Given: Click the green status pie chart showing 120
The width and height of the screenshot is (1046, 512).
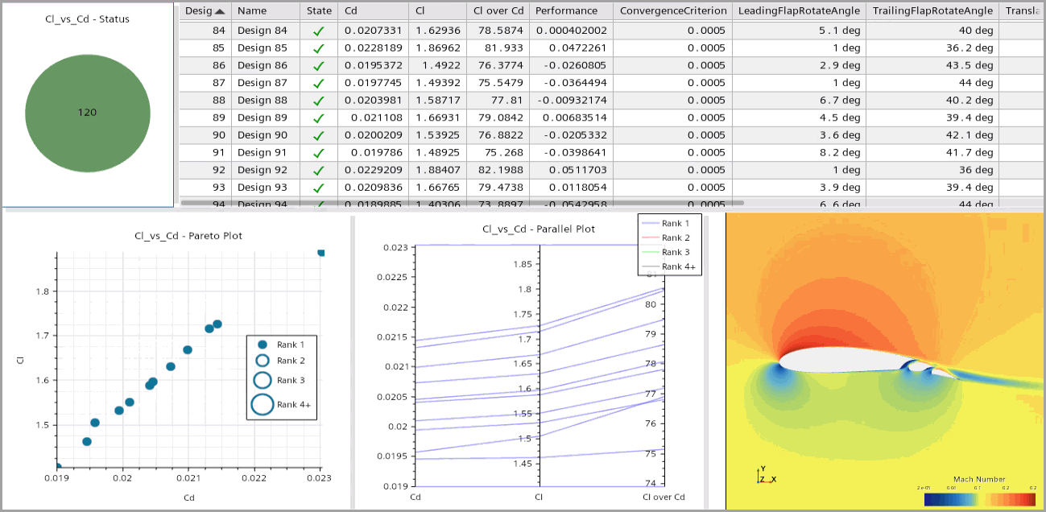Looking at the screenshot, I should (88, 112).
